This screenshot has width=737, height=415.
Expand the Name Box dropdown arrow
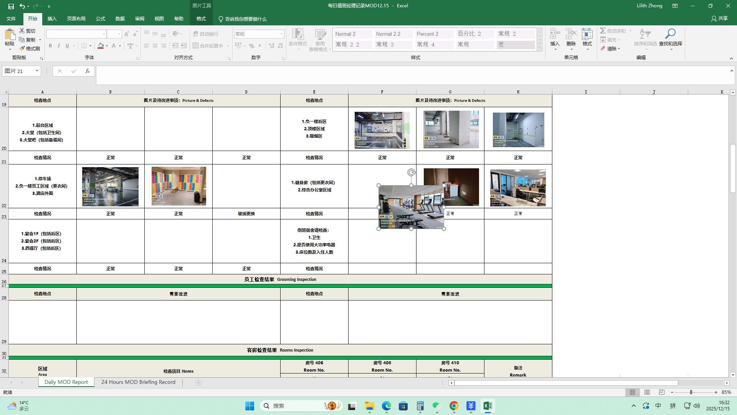(x=37, y=71)
